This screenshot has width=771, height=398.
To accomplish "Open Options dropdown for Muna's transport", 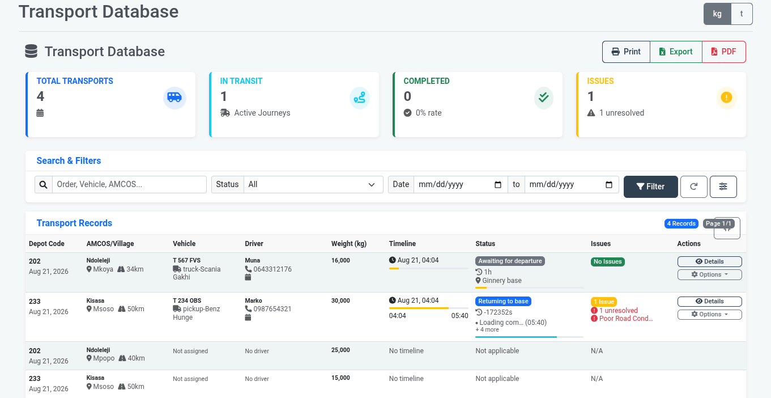I will tap(709, 274).
